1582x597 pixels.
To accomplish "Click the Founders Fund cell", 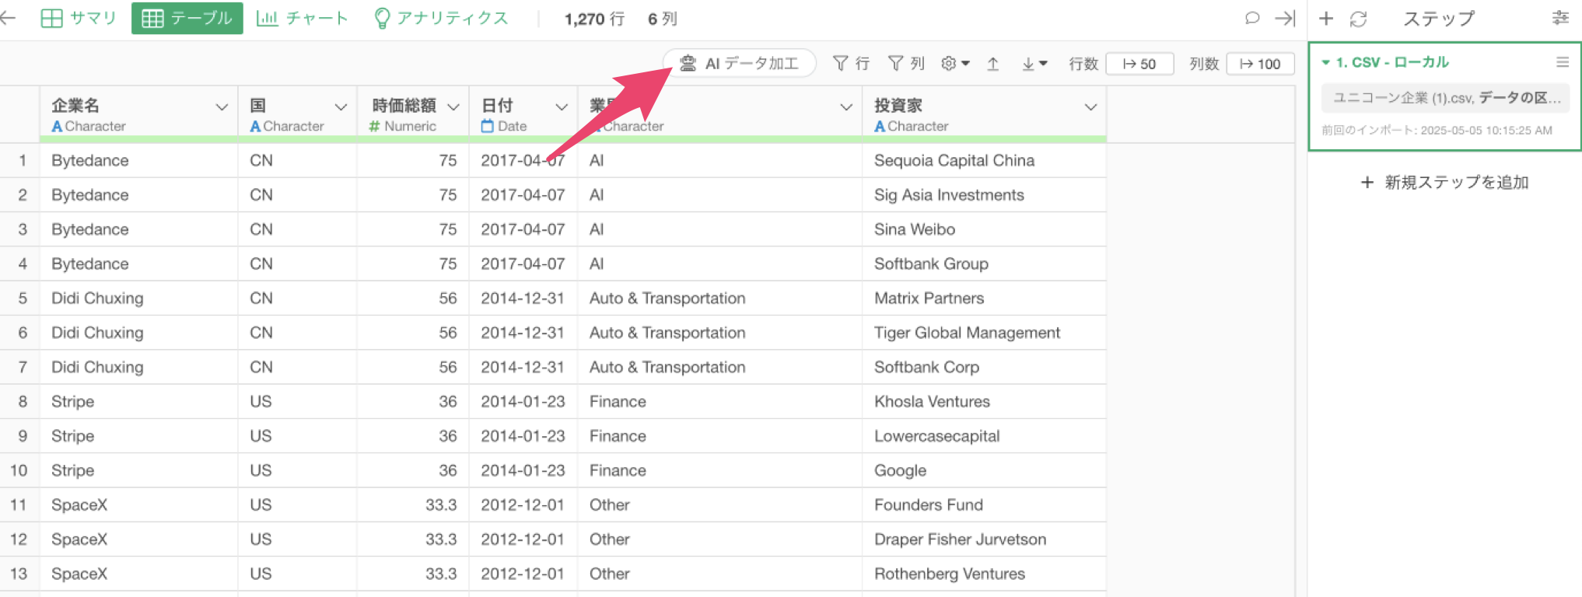I will tap(984, 505).
